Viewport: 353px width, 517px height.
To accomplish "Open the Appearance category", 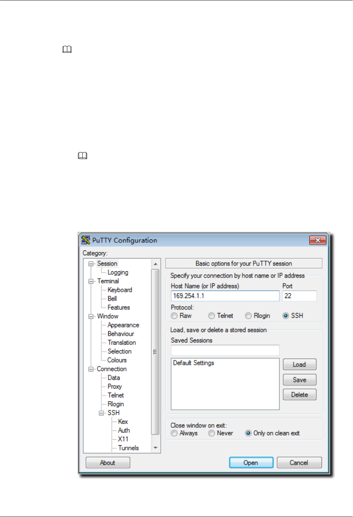I will pyautogui.click(x=123, y=325).
